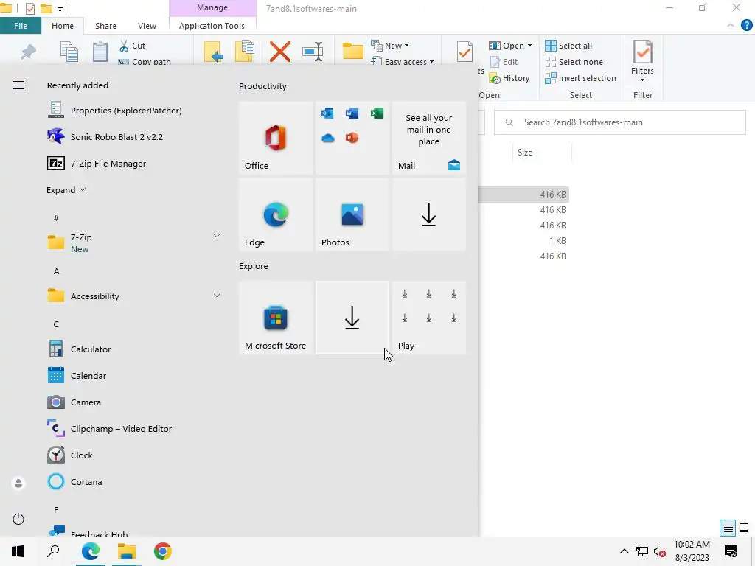Click the New folder icon in ribbon

tap(352, 51)
